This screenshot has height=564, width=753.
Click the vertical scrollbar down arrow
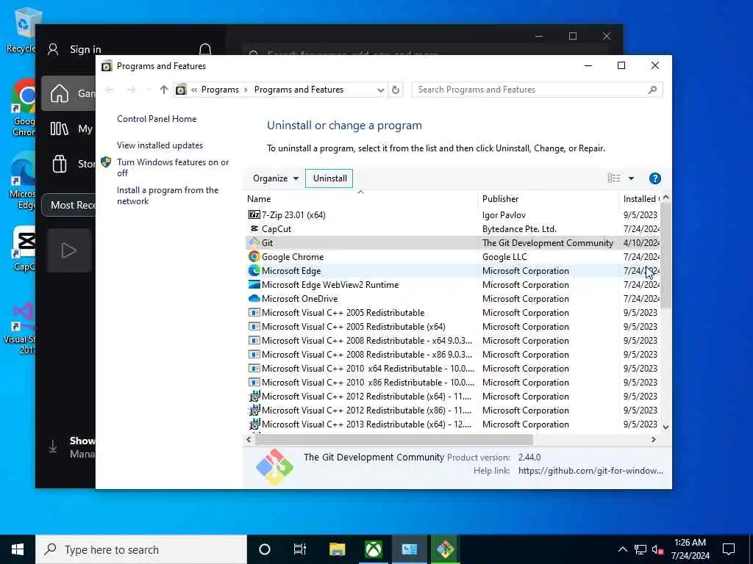pyautogui.click(x=665, y=427)
